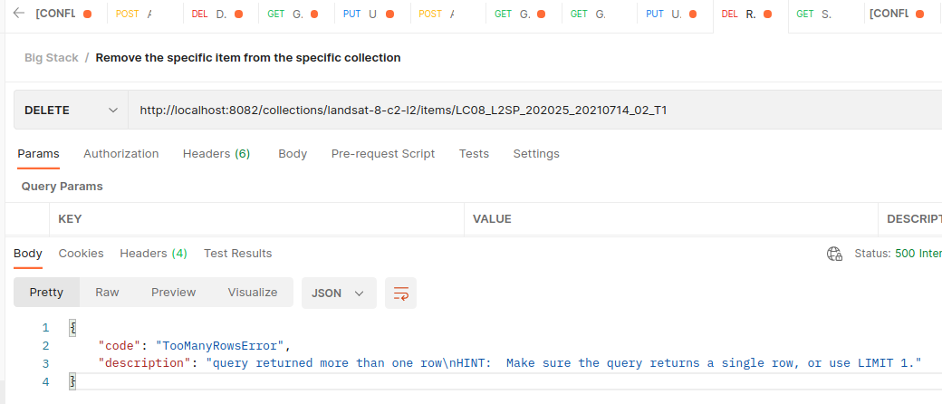
Task: Click the request name title text
Action: 248,58
